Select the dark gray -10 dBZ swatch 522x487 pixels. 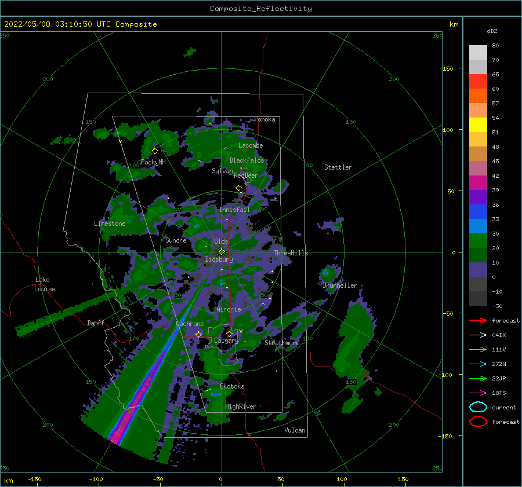click(x=478, y=298)
